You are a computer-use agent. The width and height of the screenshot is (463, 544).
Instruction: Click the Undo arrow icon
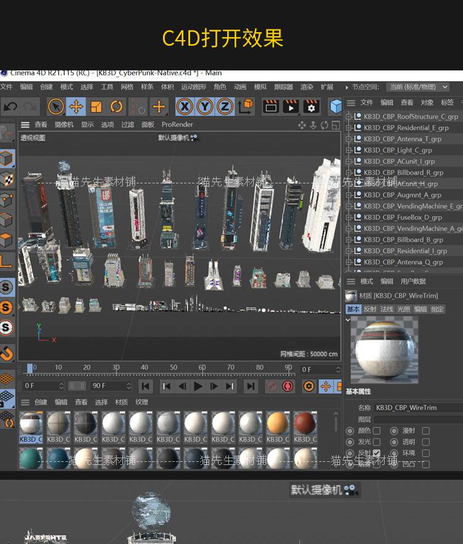[x=10, y=106]
